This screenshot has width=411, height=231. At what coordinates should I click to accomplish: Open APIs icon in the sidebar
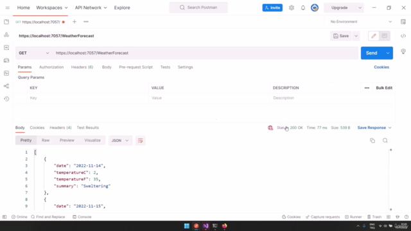6,35
